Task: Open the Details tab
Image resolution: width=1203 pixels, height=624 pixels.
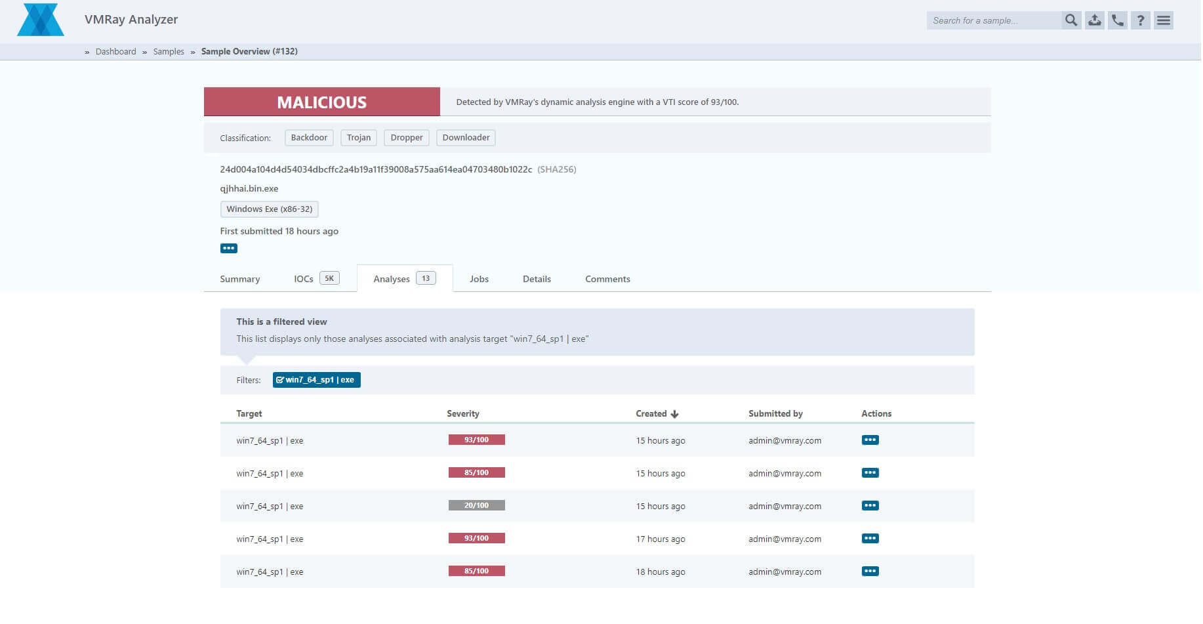Action: point(537,279)
